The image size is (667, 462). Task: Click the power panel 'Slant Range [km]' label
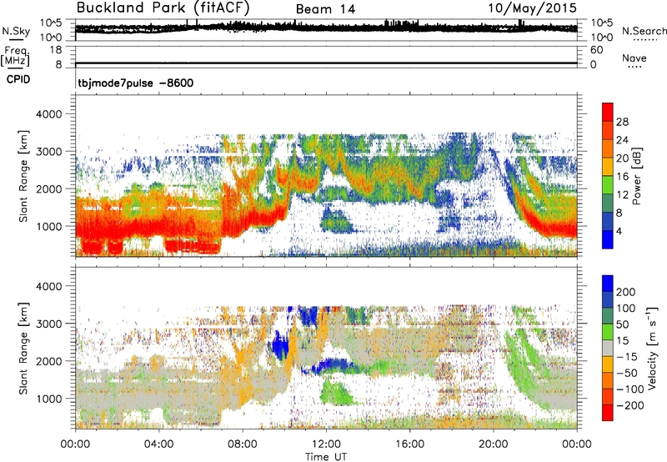tap(23, 176)
